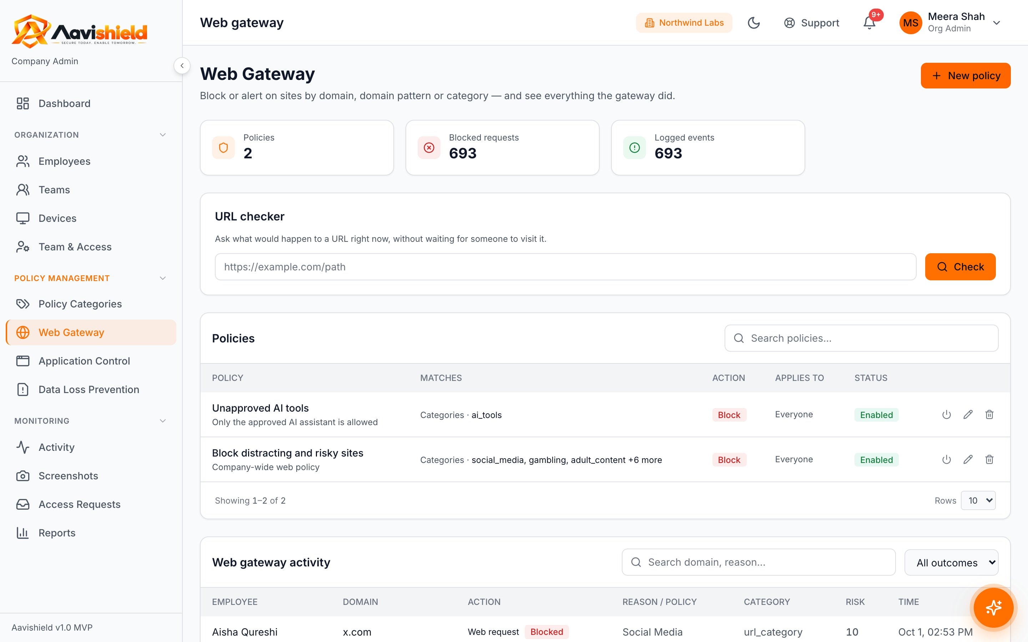Open the Screenshots monitoring page
This screenshot has width=1028, height=642.
coord(91,475)
